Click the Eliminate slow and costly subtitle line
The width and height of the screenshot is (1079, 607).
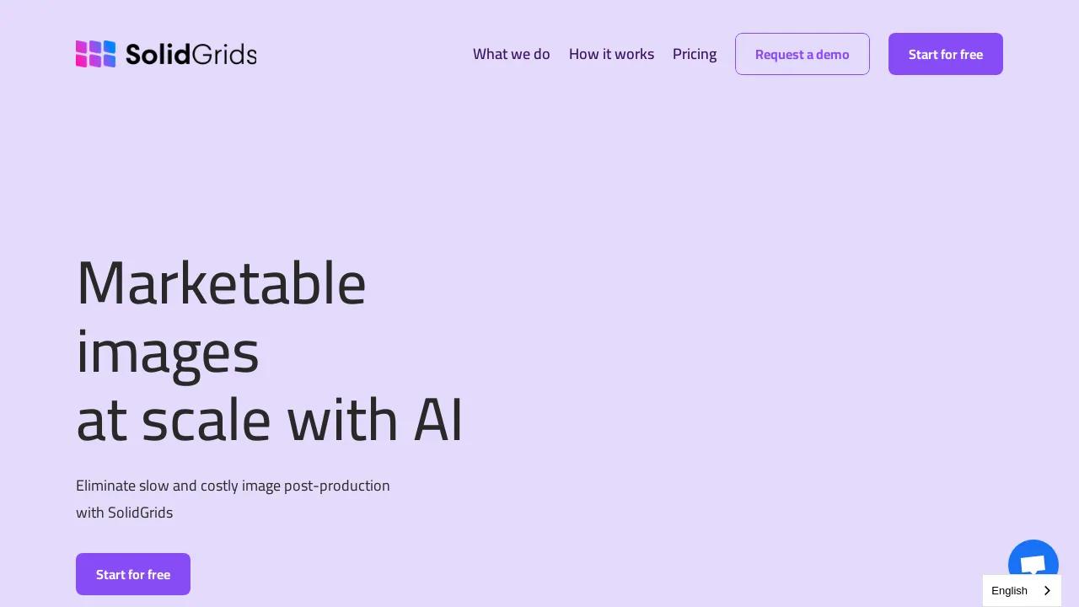pos(233,486)
